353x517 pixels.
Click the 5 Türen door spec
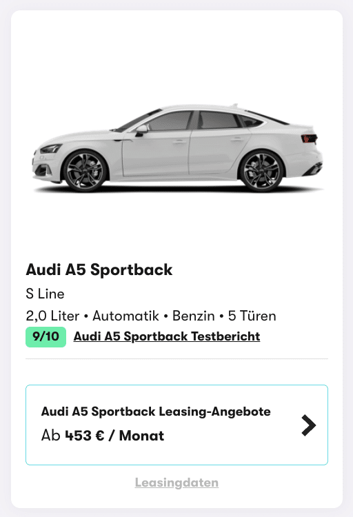click(x=252, y=316)
